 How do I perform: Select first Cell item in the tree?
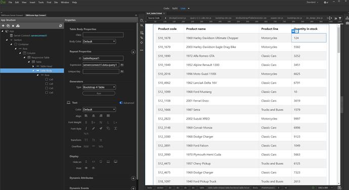(49, 79)
